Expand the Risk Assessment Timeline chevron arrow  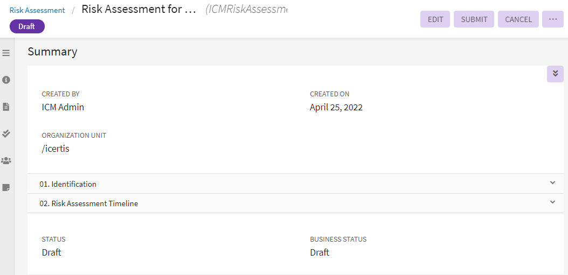point(552,202)
